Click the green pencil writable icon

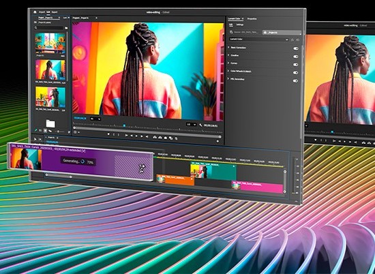pyautogui.click(x=36, y=131)
